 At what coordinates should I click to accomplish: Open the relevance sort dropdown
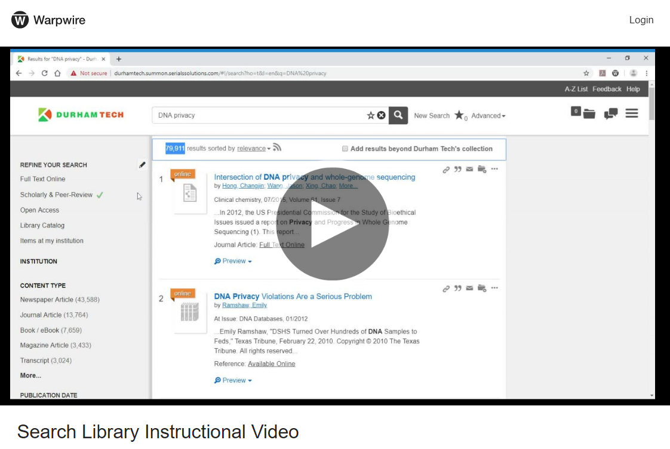coord(253,149)
